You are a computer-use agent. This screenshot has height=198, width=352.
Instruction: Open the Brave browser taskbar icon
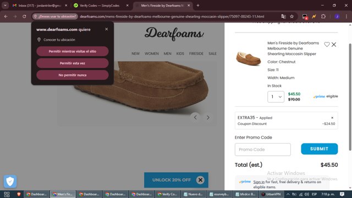coord(19,194)
